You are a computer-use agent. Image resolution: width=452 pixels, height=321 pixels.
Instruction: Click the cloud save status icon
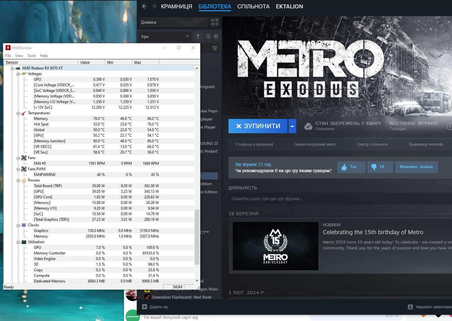click(x=308, y=126)
